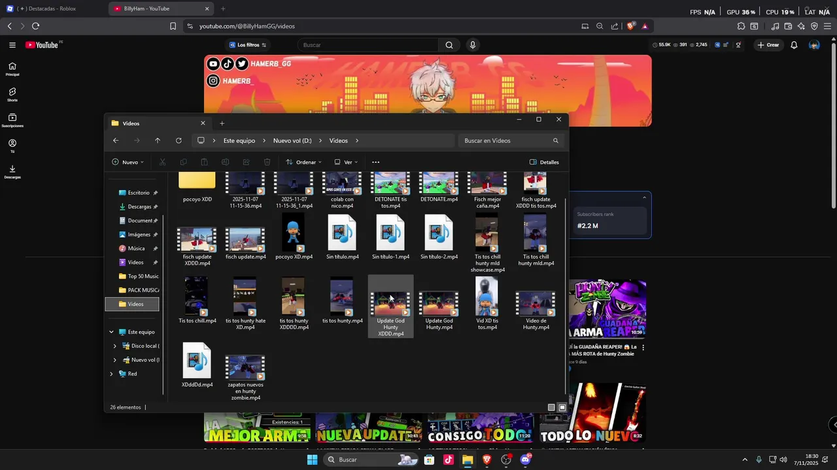Screen dimensions: 837x470
Task: Click the Windows Start button
Action: [313, 460]
